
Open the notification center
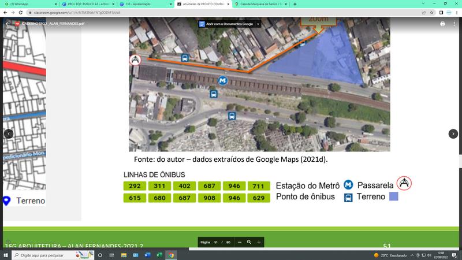pyautogui.click(x=454, y=255)
